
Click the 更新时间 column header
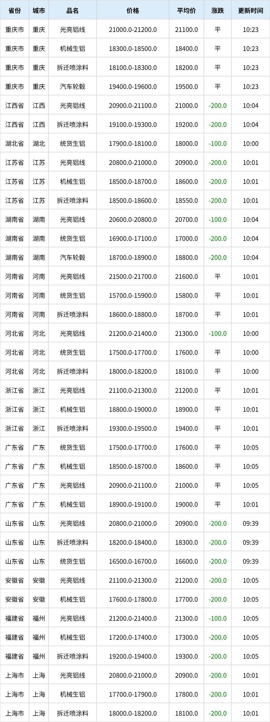250,11
